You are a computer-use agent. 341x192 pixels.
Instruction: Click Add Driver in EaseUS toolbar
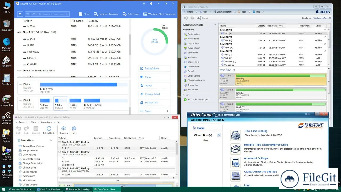[131, 14]
